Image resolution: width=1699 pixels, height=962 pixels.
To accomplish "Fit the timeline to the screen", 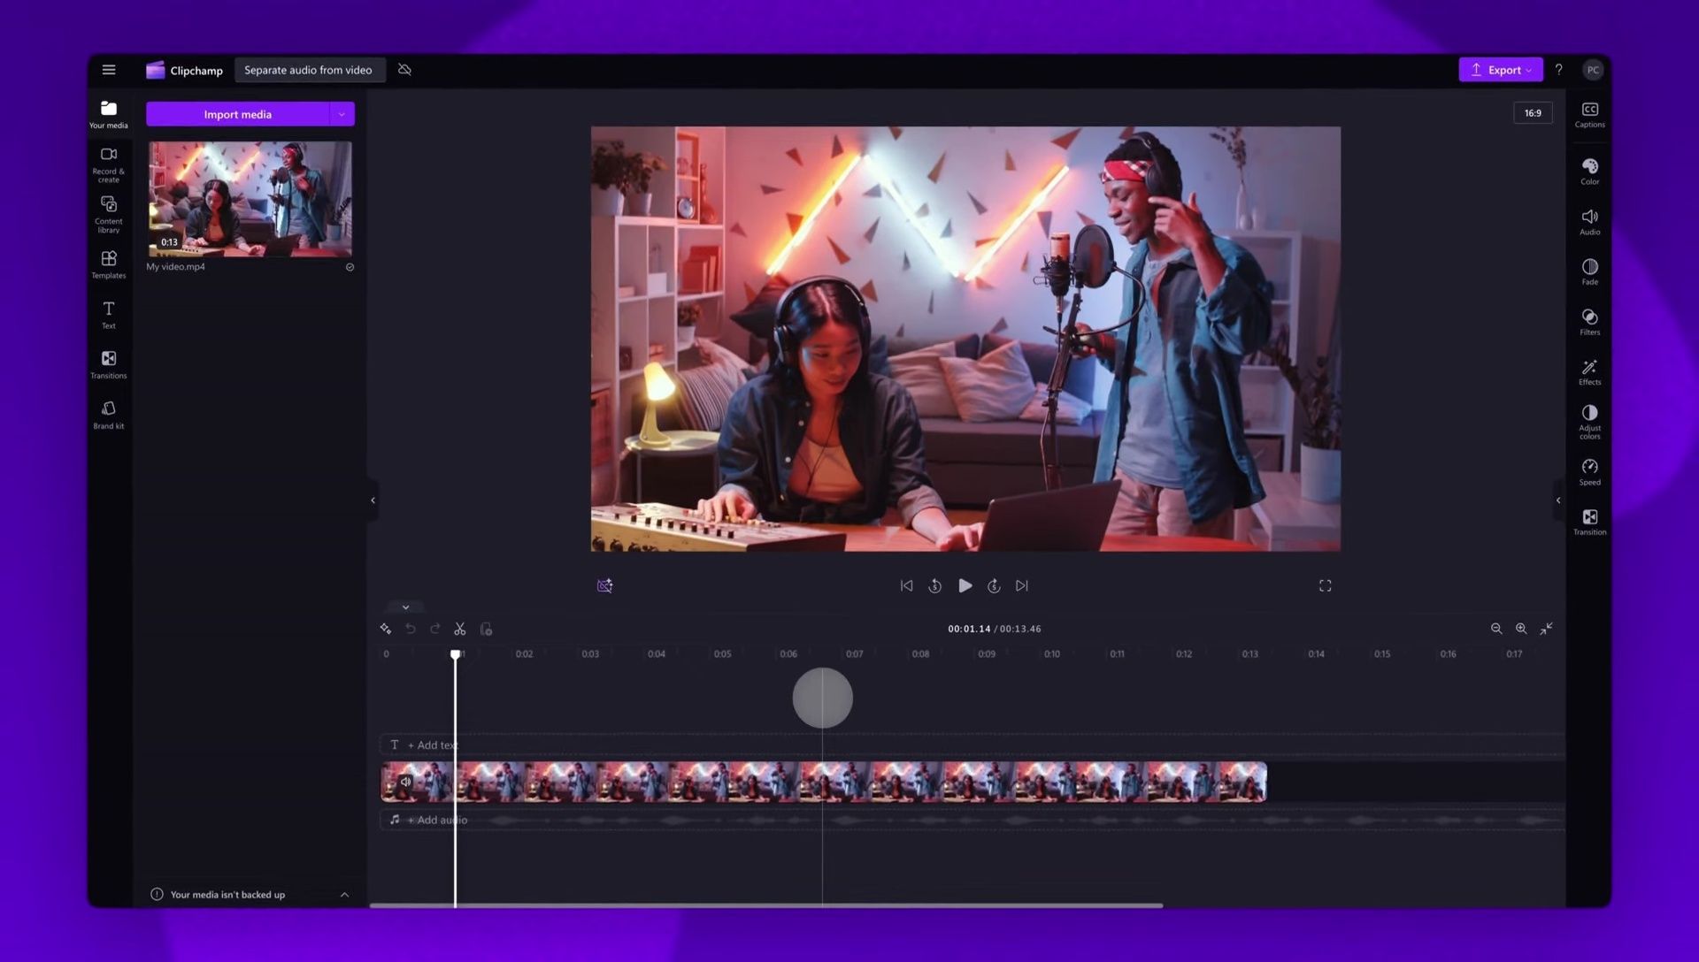I will point(1546,629).
